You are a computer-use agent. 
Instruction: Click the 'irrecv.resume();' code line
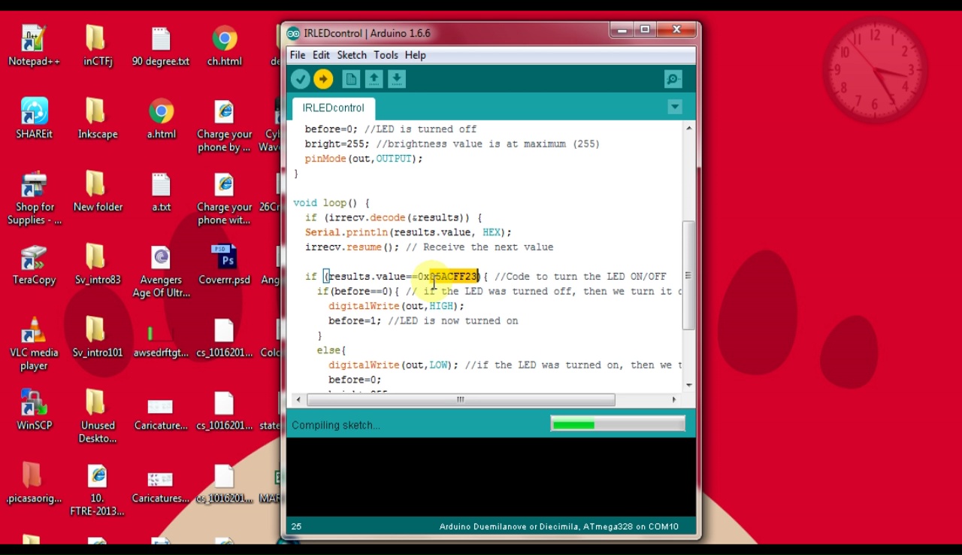click(x=429, y=247)
